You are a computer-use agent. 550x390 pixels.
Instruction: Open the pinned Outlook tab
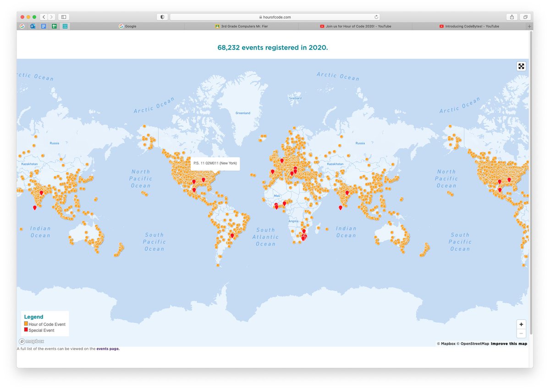33,26
